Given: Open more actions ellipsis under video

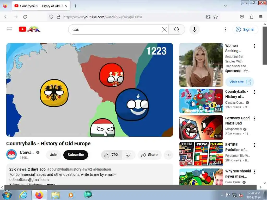Looking at the screenshot, I should (x=168, y=155).
